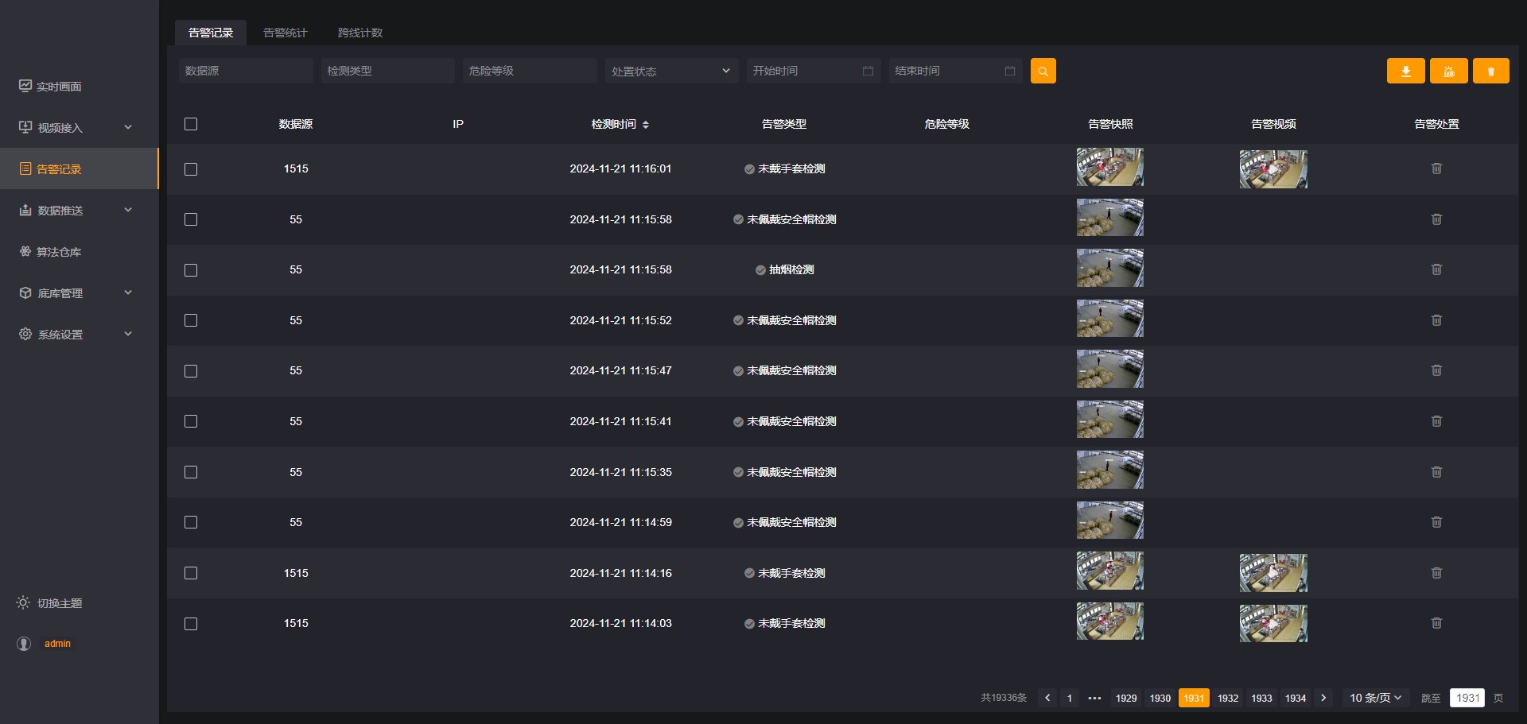Viewport: 1527px width, 724px height.
Task: Switch to the 告警统计 tab
Action: (x=285, y=33)
